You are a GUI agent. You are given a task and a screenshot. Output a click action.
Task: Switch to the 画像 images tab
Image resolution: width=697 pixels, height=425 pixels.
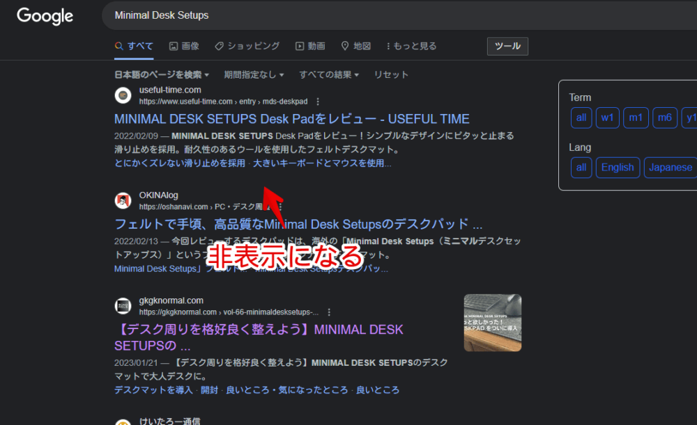tap(184, 46)
